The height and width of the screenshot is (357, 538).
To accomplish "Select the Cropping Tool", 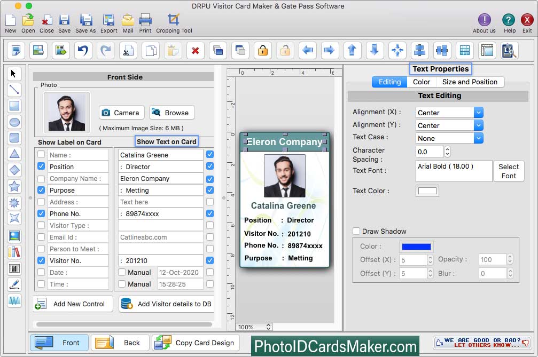I will [x=174, y=20].
